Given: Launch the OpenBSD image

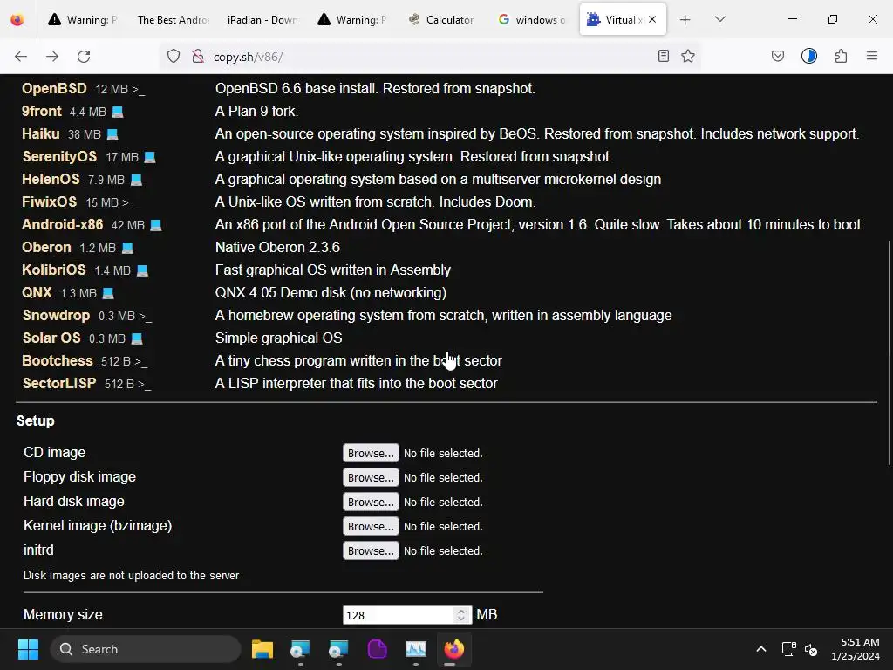Looking at the screenshot, I should [54, 88].
